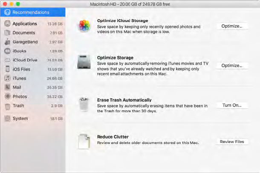Click the Documents sidebar icon

click(x=7, y=33)
